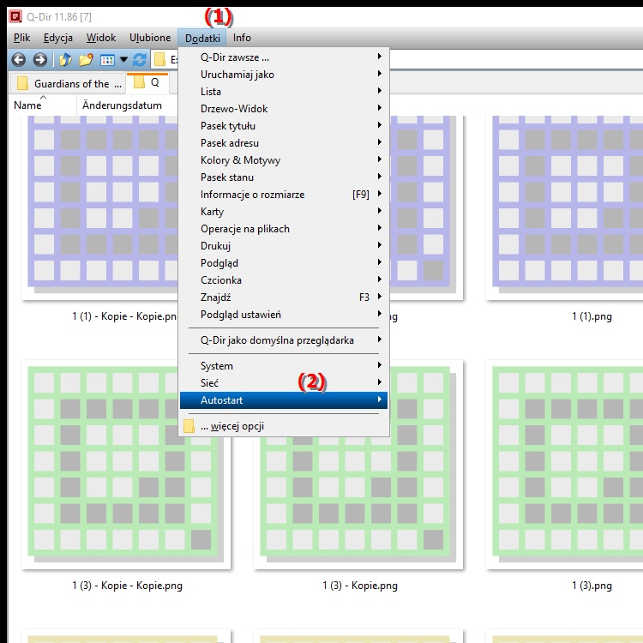Click the file name 1 (1).png
Image resolution: width=643 pixels, height=643 pixels.
pos(592,316)
